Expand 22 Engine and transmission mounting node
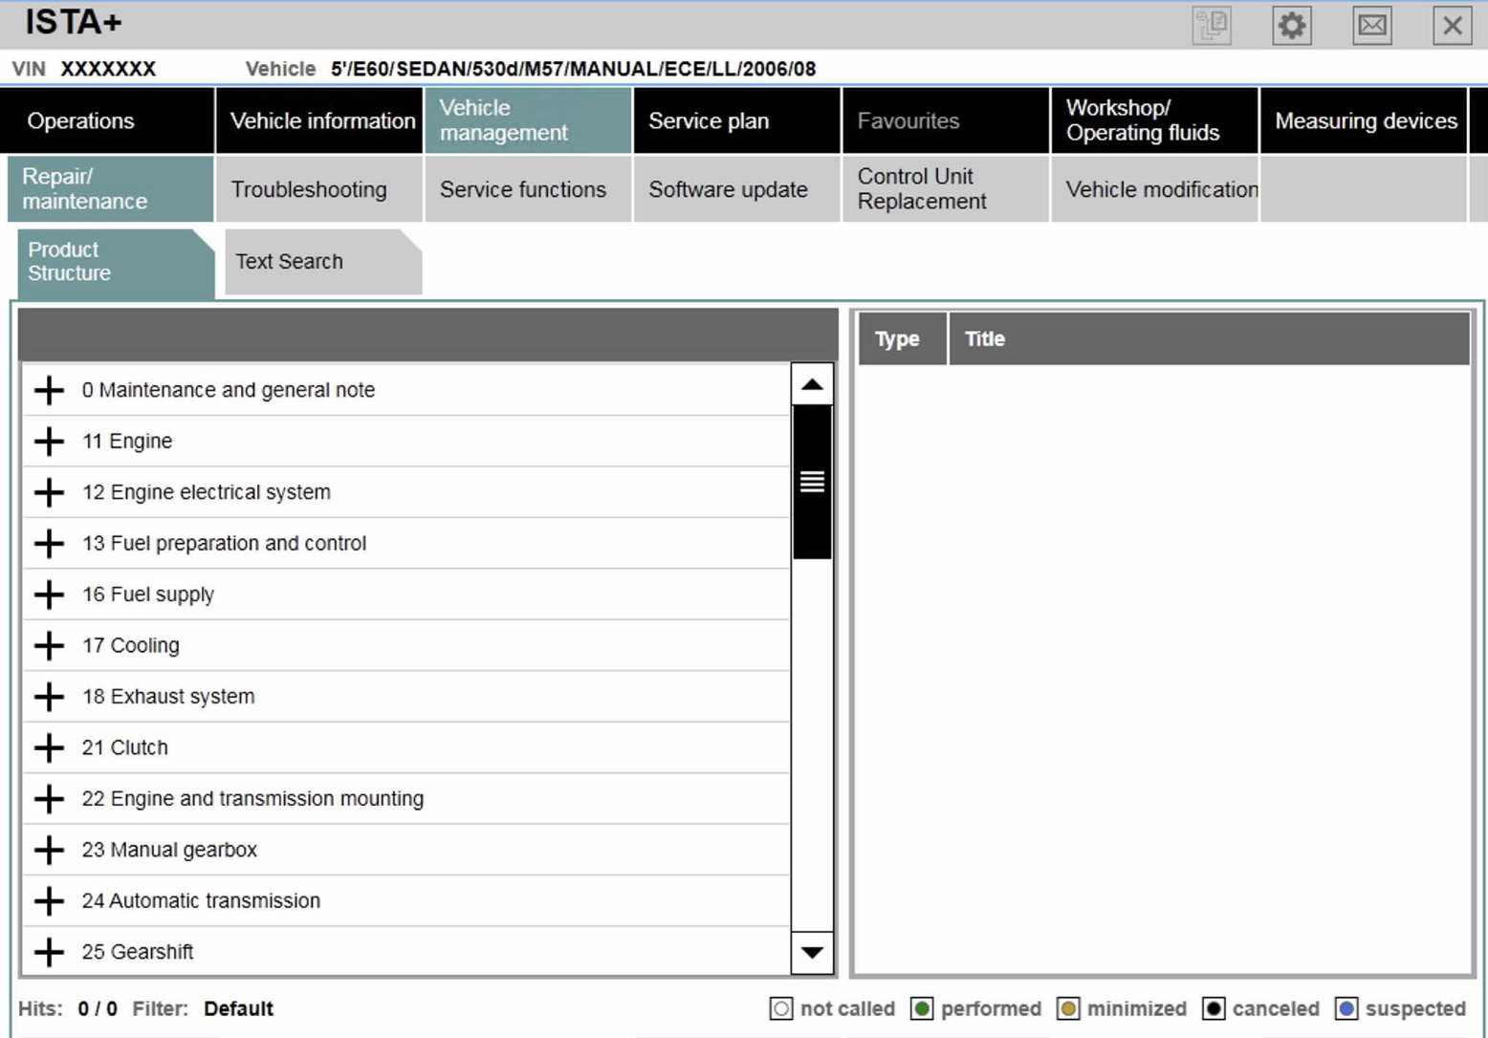 pyautogui.click(x=49, y=799)
